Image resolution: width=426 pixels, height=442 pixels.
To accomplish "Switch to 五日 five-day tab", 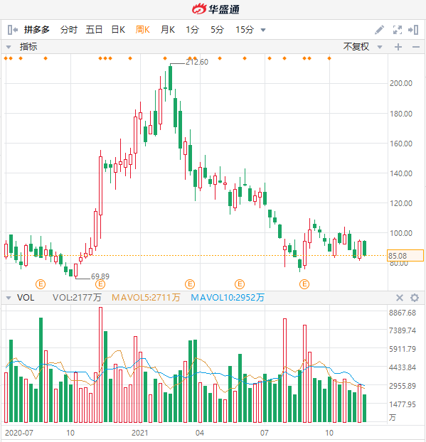I will (x=94, y=30).
